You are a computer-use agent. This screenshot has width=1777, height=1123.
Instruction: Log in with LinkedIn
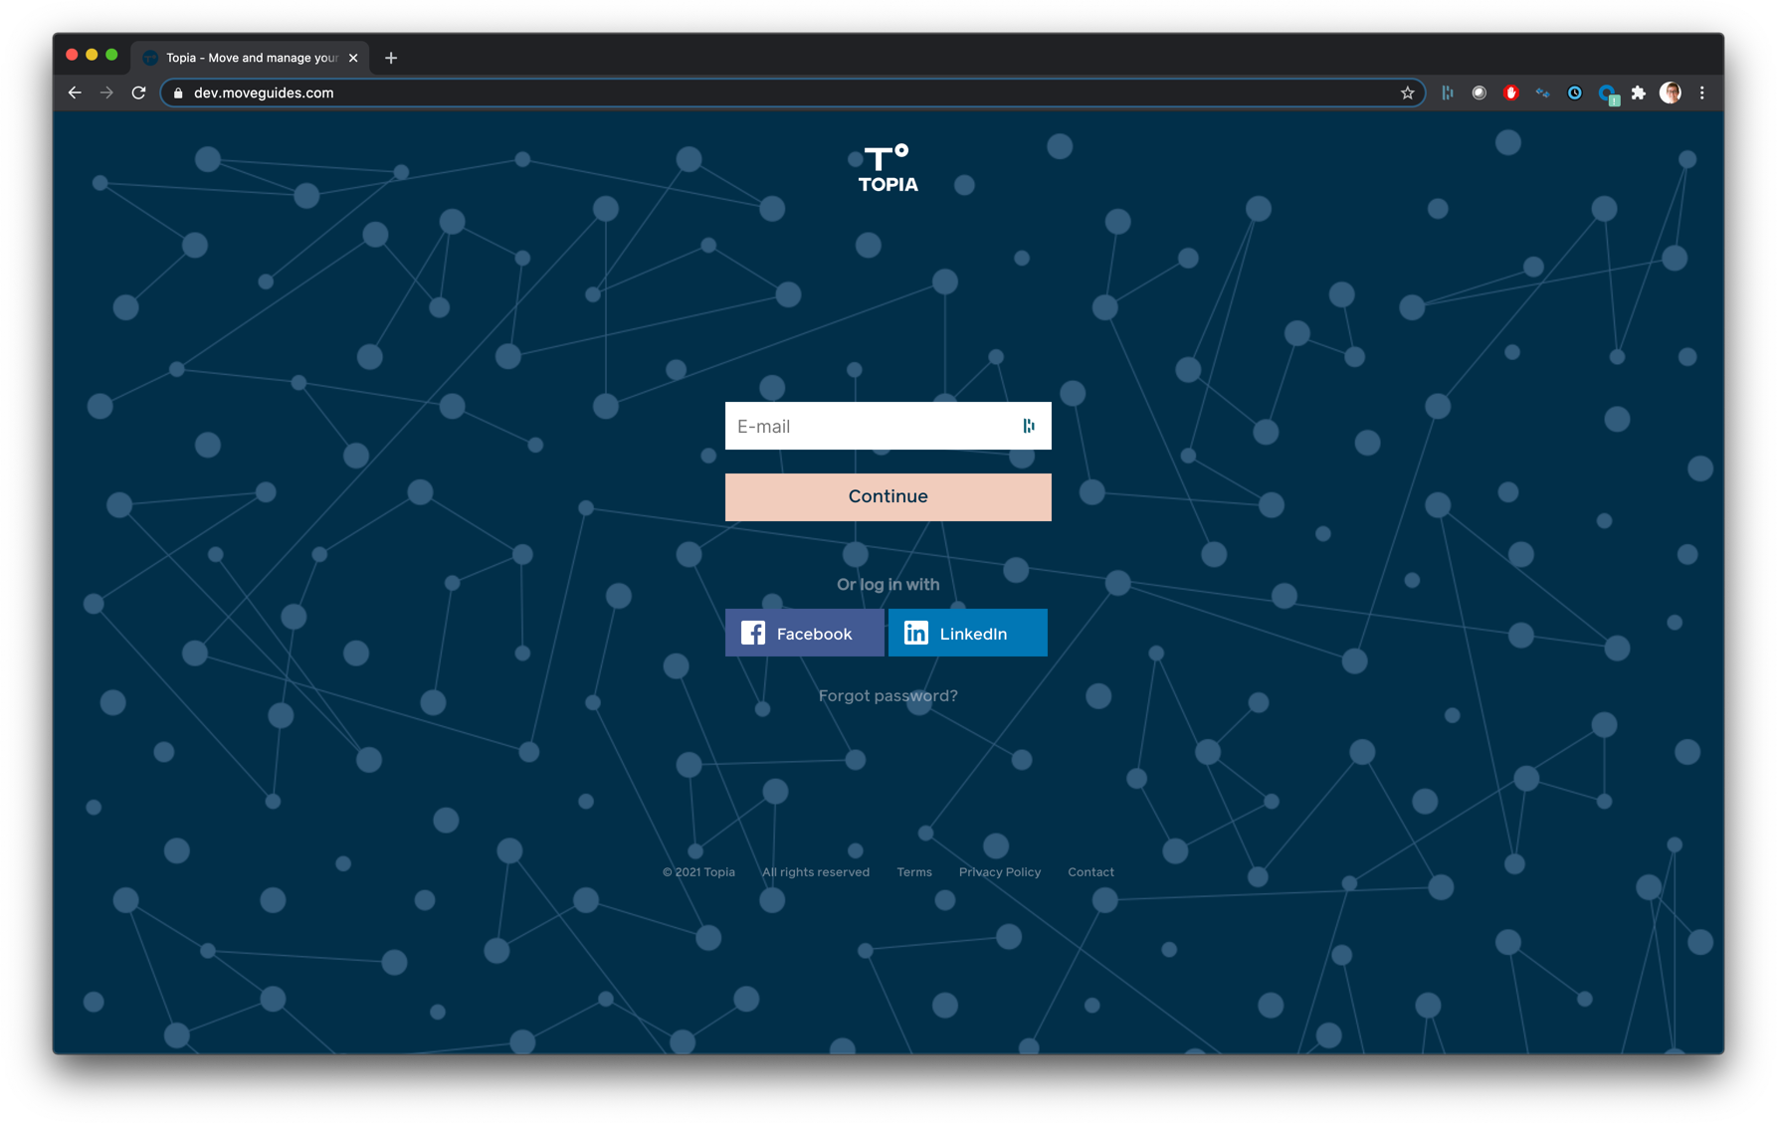coord(968,633)
